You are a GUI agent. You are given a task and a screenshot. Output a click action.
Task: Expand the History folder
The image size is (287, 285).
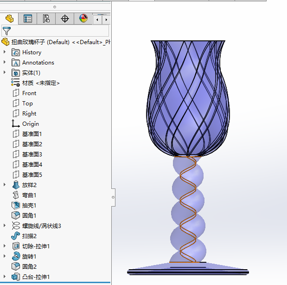[x=5, y=52]
